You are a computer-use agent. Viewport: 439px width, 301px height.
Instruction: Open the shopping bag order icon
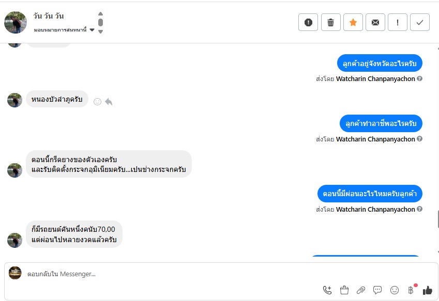(344, 290)
